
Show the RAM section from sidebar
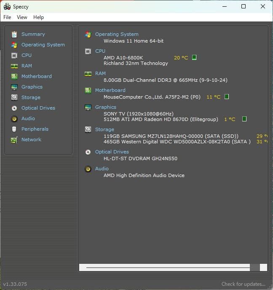pyautogui.click(x=27, y=66)
